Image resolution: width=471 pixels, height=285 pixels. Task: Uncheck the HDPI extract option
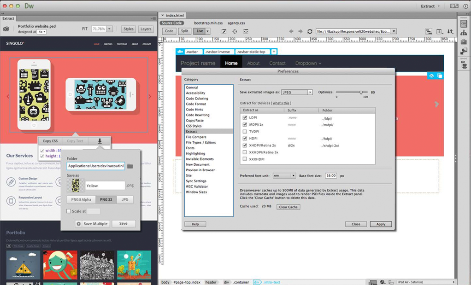(x=245, y=138)
